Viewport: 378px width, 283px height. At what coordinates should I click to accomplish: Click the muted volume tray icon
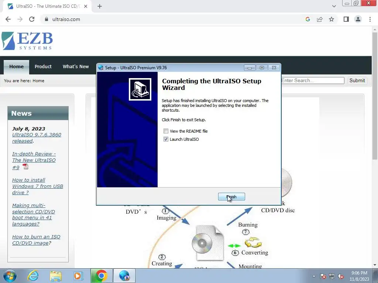click(x=341, y=276)
